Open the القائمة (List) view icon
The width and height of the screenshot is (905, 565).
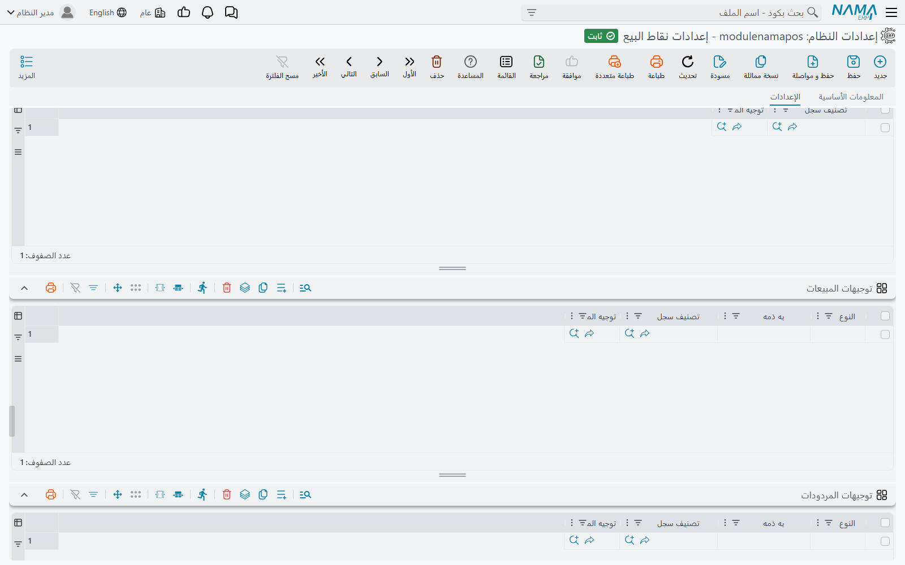(506, 62)
